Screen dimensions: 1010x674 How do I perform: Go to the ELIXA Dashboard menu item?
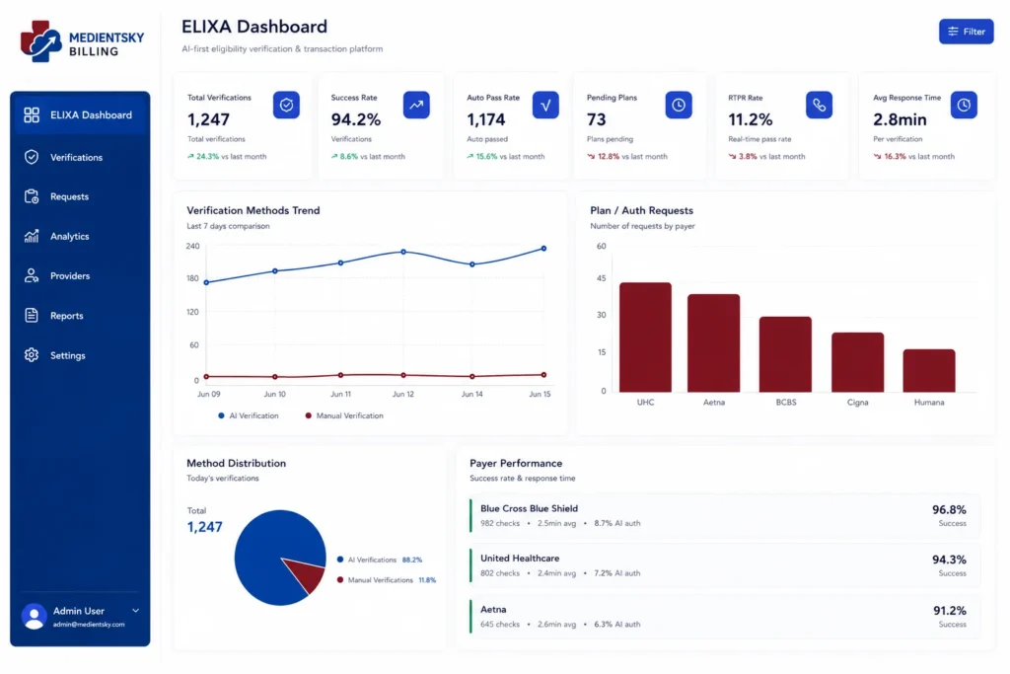click(80, 114)
